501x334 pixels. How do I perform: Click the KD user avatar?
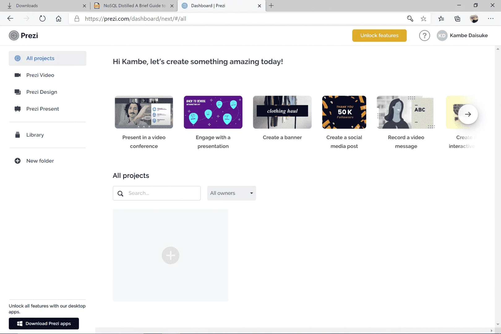point(442,36)
